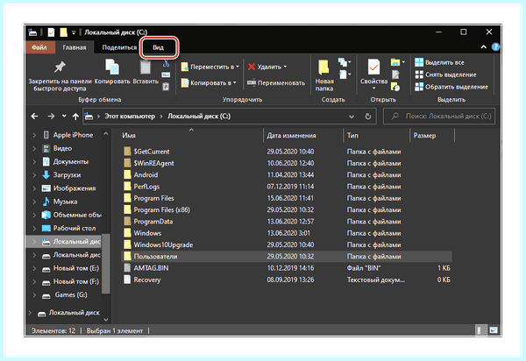Viewport: 526px width, 361px height.
Task: Click the scissors Cut icon
Action: coord(166,63)
